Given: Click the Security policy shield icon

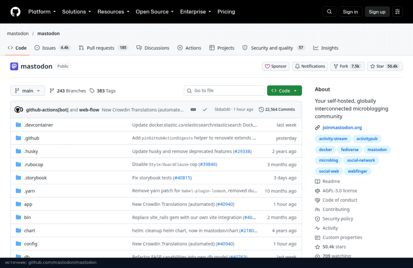Looking at the screenshot, I should (x=317, y=219).
